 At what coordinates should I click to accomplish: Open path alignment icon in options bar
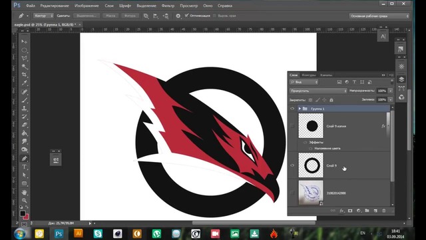tap(155, 16)
